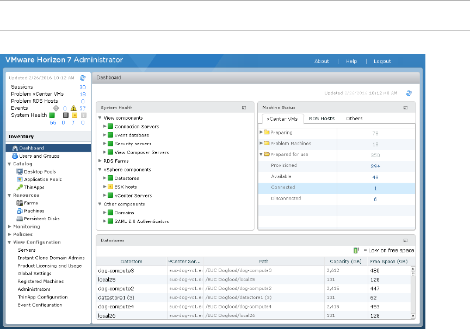Click the ThinApps icon in Catalog
This screenshot has height=329, width=470.
pyautogui.click(x=20, y=187)
